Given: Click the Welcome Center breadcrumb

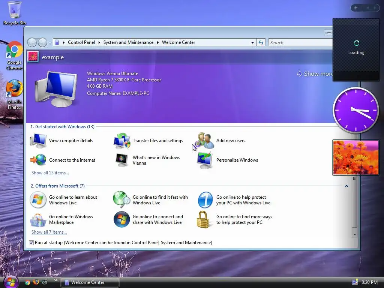Looking at the screenshot, I should click(178, 42).
